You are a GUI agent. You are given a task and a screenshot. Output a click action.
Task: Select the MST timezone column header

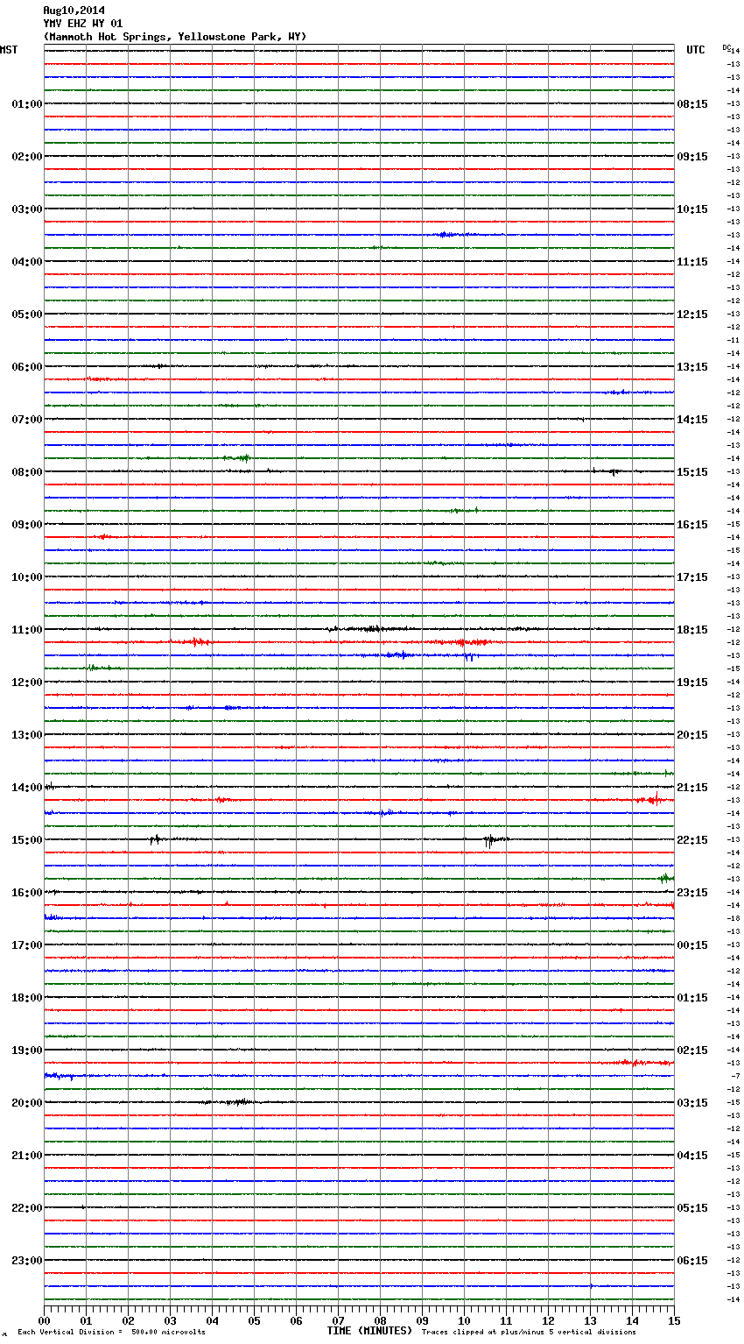(9, 50)
